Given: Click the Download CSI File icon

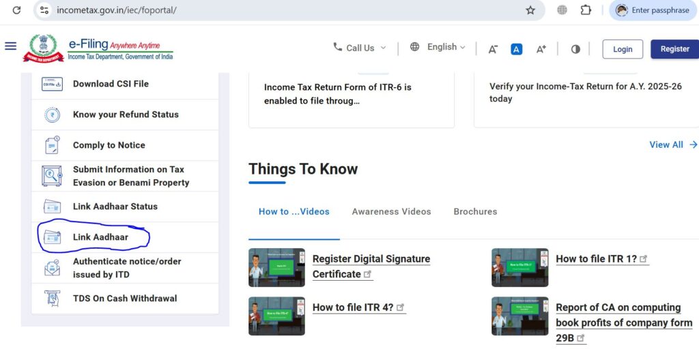Looking at the screenshot, I should (53, 84).
